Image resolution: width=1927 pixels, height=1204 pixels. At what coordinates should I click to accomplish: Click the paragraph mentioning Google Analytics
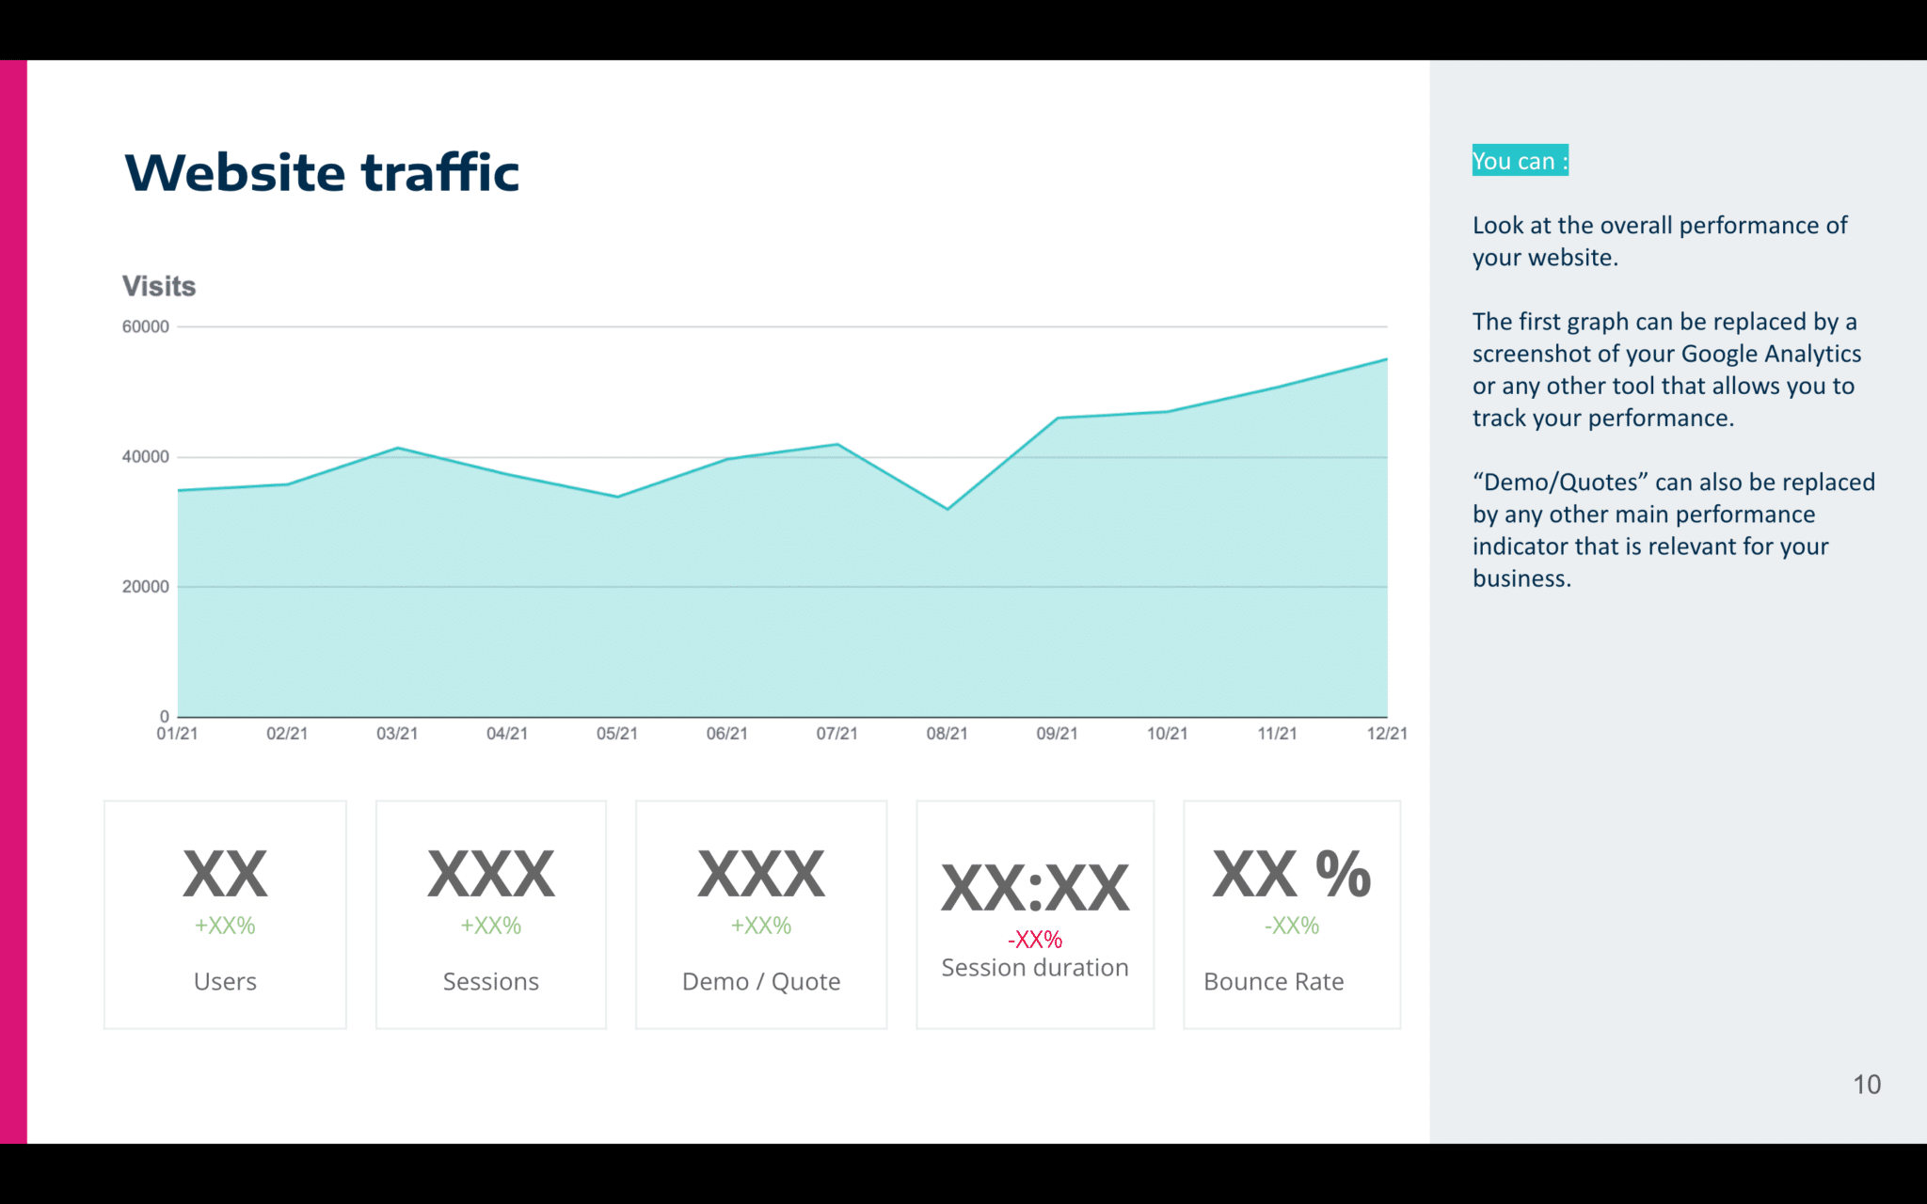pyautogui.click(x=1666, y=370)
